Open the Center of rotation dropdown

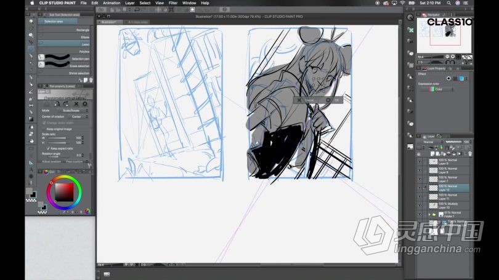tap(79, 117)
